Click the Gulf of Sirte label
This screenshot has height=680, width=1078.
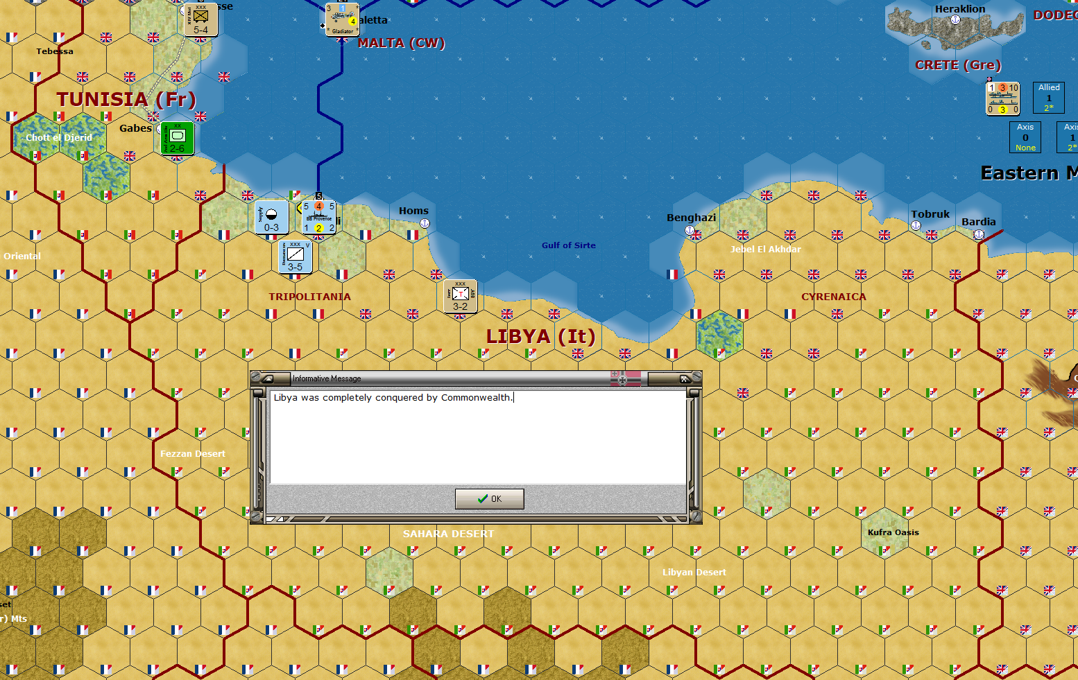(x=569, y=245)
